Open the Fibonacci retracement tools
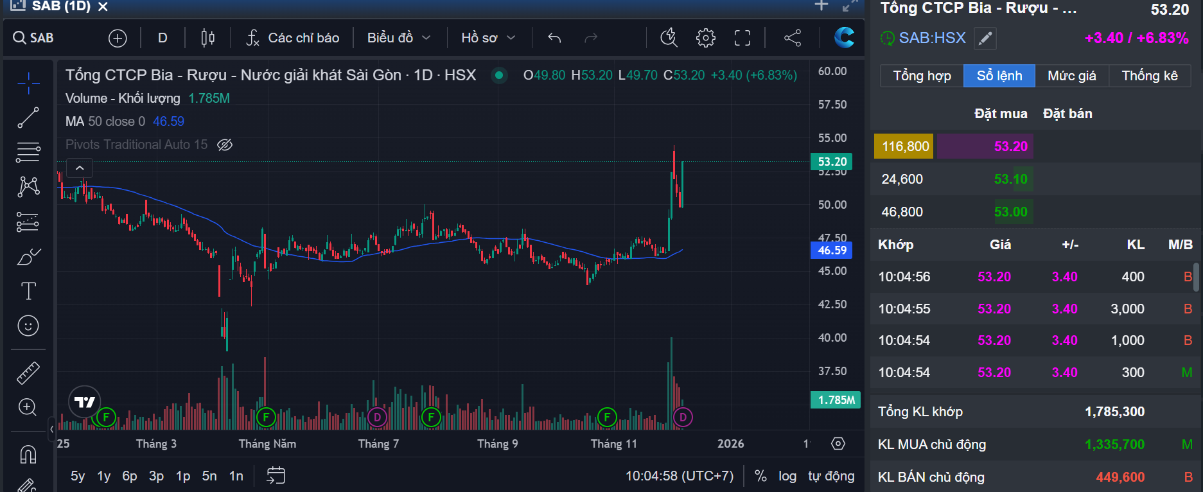The width and height of the screenshot is (1203, 492). [x=28, y=152]
